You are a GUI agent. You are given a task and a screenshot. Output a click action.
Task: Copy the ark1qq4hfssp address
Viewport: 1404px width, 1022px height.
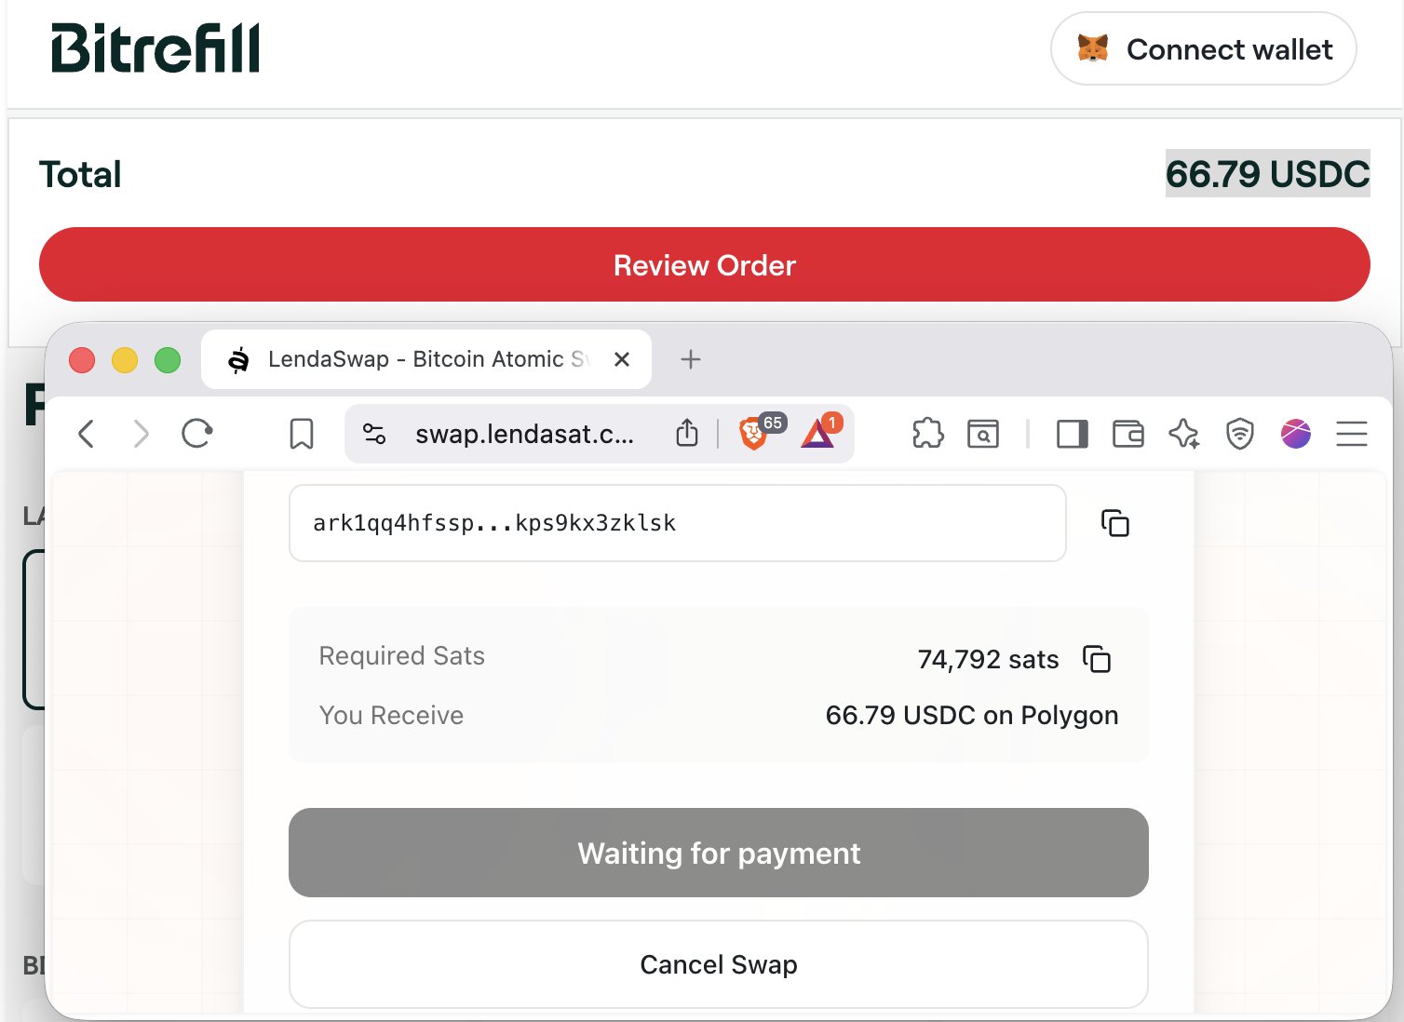pyautogui.click(x=1114, y=523)
